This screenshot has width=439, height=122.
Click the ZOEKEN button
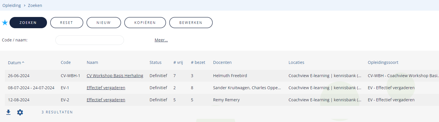tap(28, 23)
